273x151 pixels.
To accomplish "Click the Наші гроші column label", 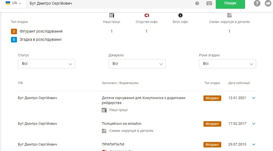I will click(x=112, y=22).
